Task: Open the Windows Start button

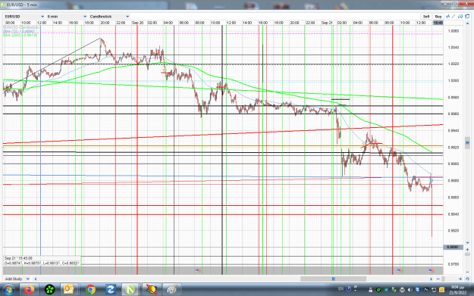Action: pyautogui.click(x=9, y=290)
